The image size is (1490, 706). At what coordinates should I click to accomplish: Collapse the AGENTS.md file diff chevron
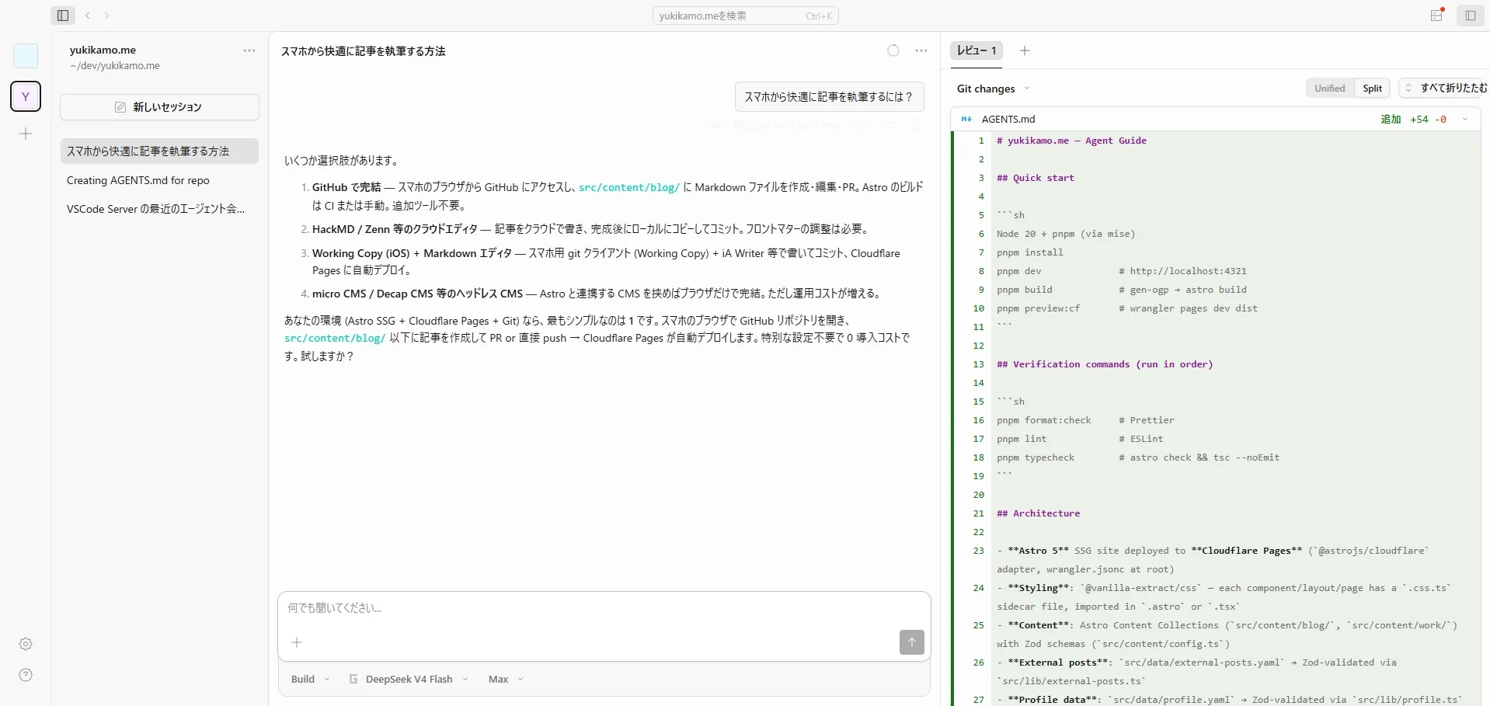1465,119
